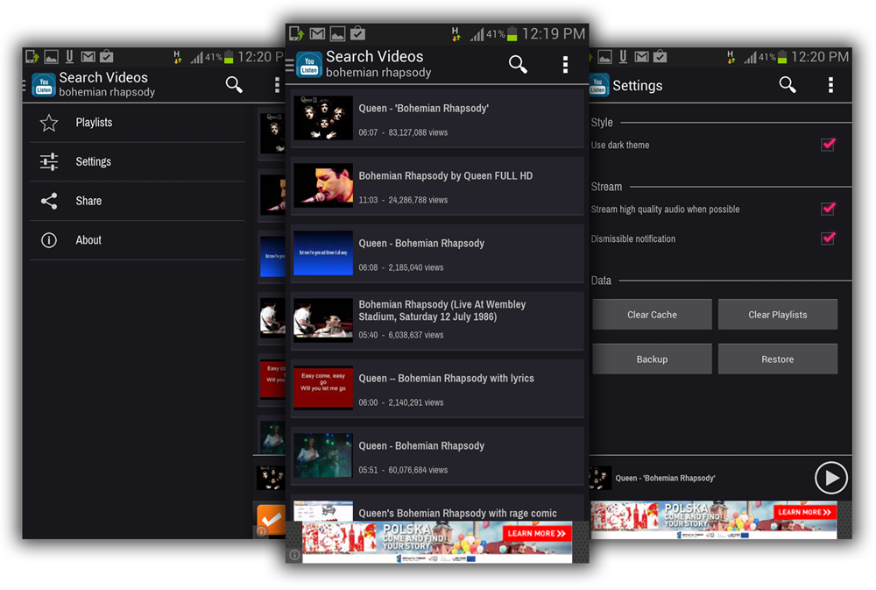This screenshot has height=590, width=876.
Task: Tap the You Listen logo in Settings screen
Action: (x=599, y=85)
